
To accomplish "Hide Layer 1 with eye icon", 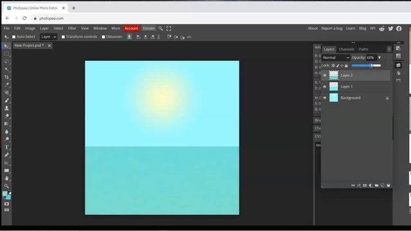I will coord(324,87).
